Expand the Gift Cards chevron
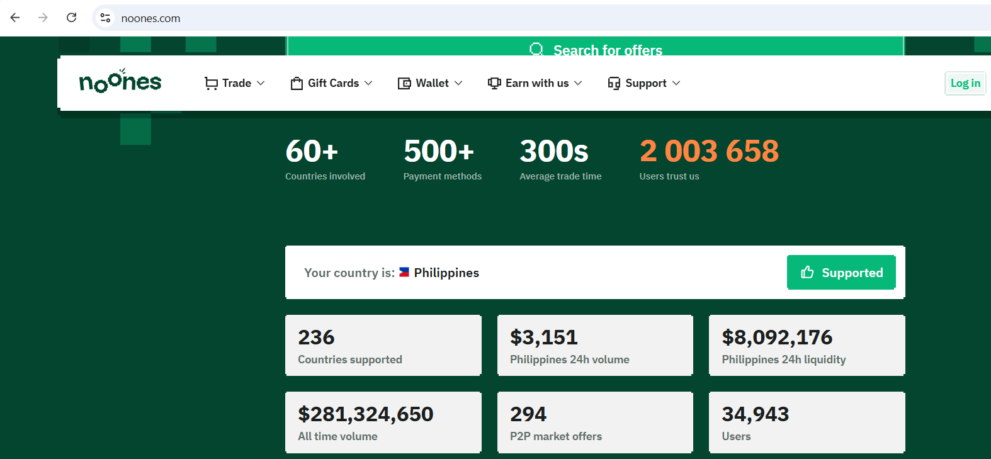Image resolution: width=991 pixels, height=459 pixels. click(x=368, y=83)
